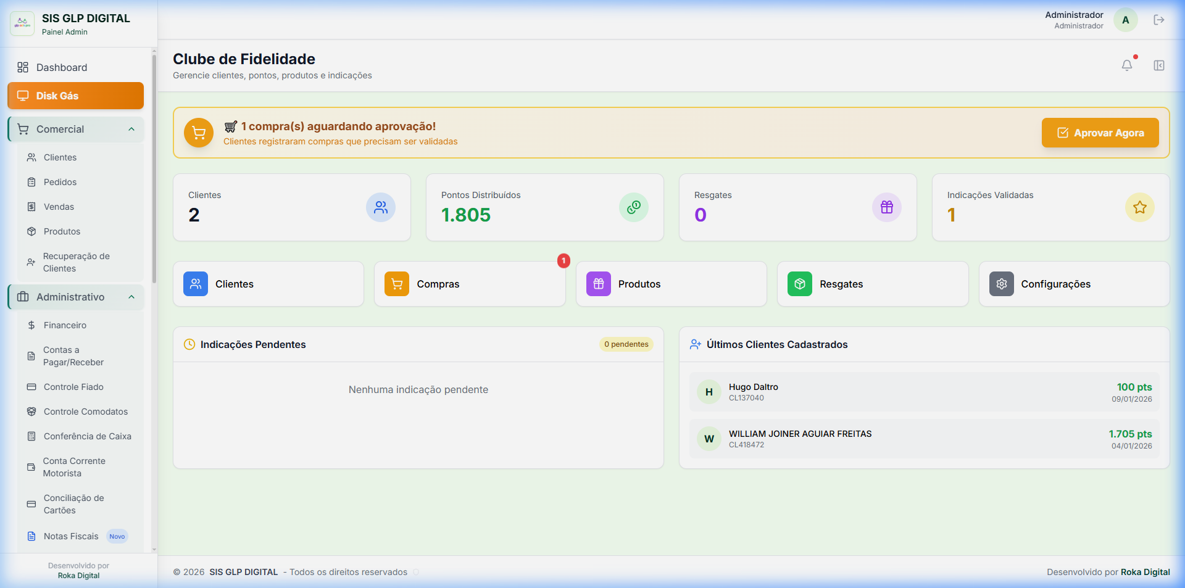
Task: Toggle the sidebar panel layout icon
Action: (1158, 65)
